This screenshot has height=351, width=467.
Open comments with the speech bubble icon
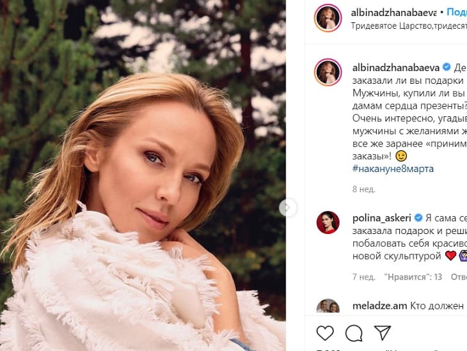354,332
